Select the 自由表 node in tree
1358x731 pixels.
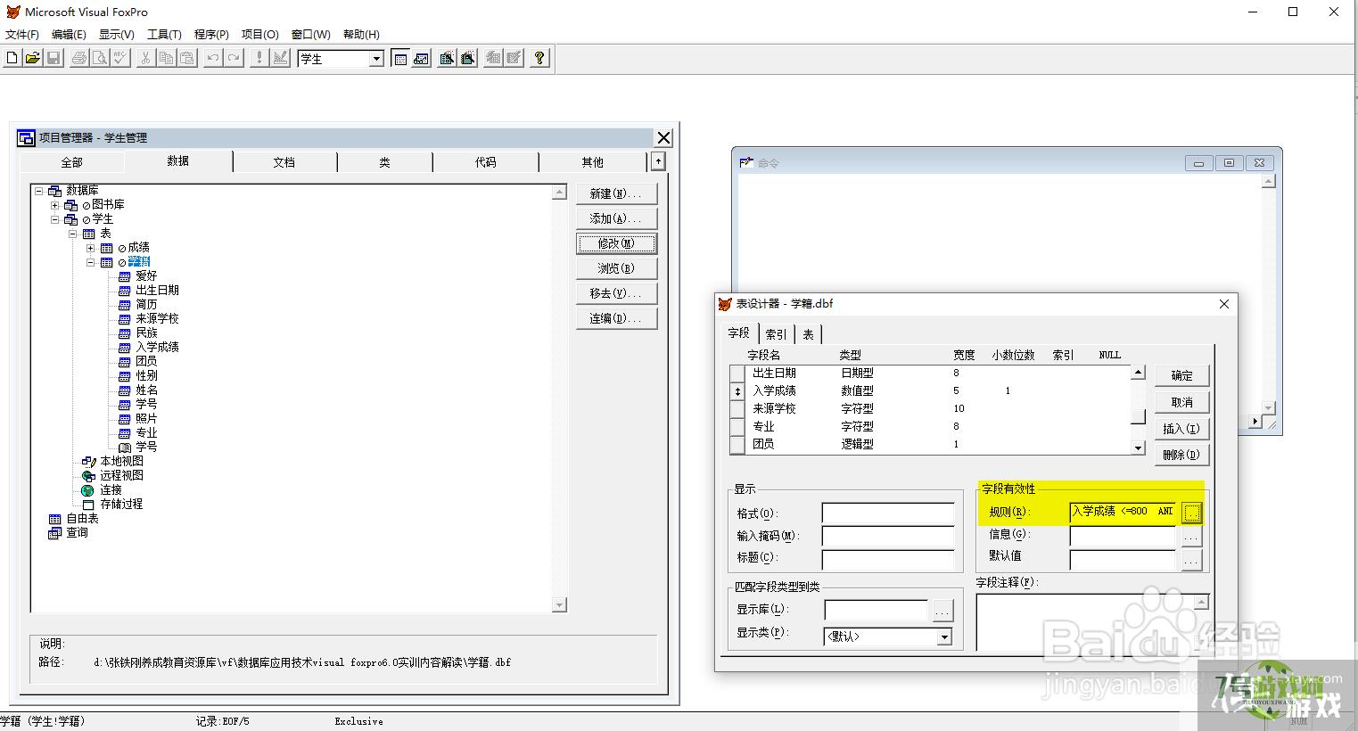[82, 518]
